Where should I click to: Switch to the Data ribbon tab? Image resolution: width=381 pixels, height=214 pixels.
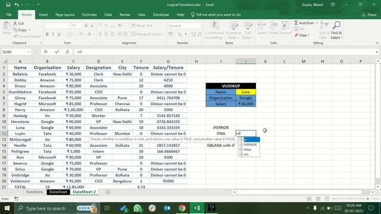[108, 14]
